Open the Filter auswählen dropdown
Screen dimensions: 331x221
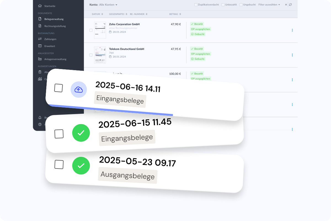[269, 5]
